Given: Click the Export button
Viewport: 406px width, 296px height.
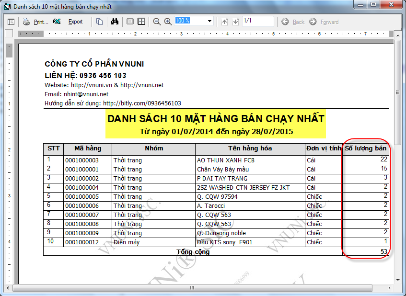Looking at the screenshot, I should click(70, 22).
